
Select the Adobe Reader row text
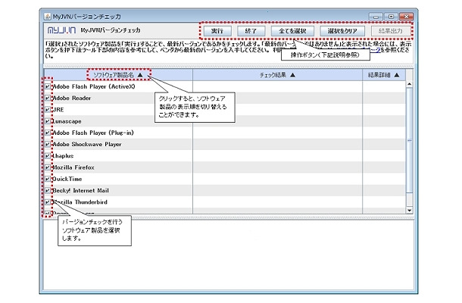point(72,98)
